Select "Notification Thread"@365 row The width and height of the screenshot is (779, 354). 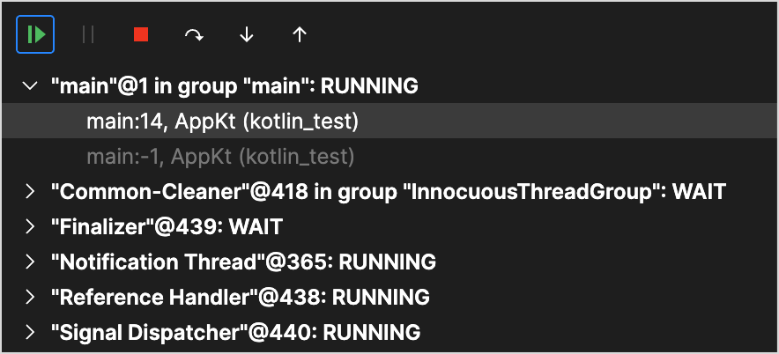click(243, 262)
